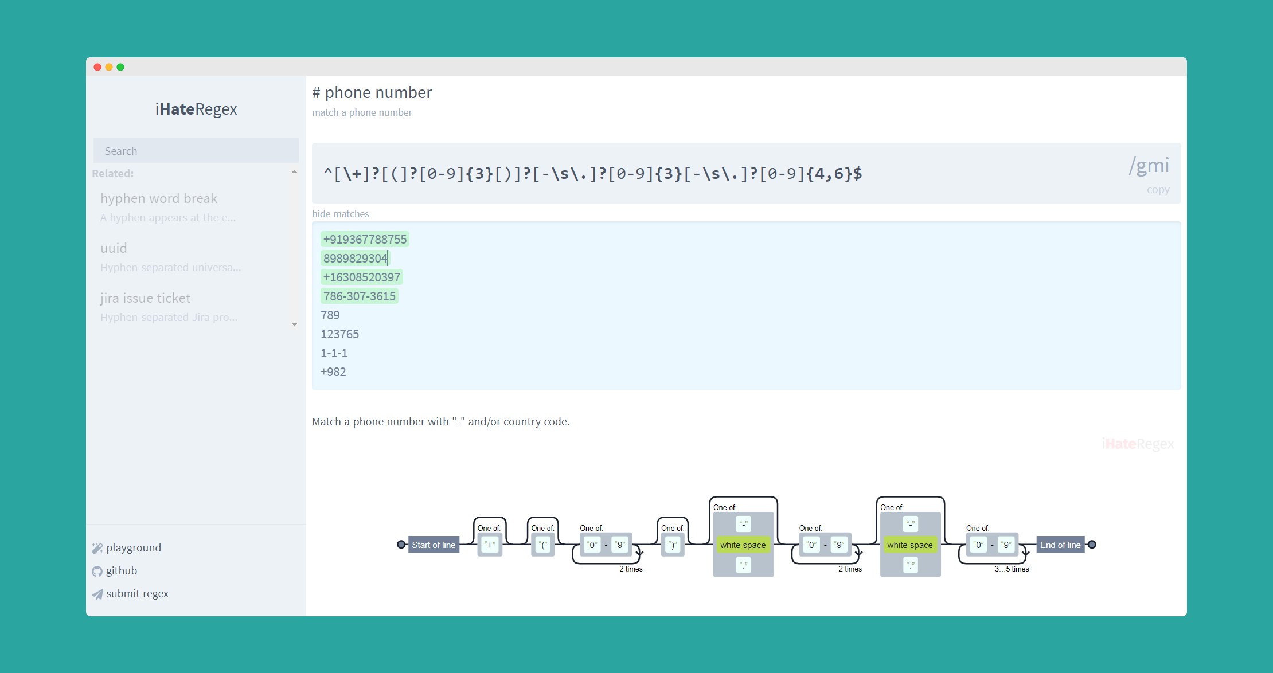This screenshot has height=673, width=1273.
Task: Click the playground magic wand icon
Action: [97, 548]
